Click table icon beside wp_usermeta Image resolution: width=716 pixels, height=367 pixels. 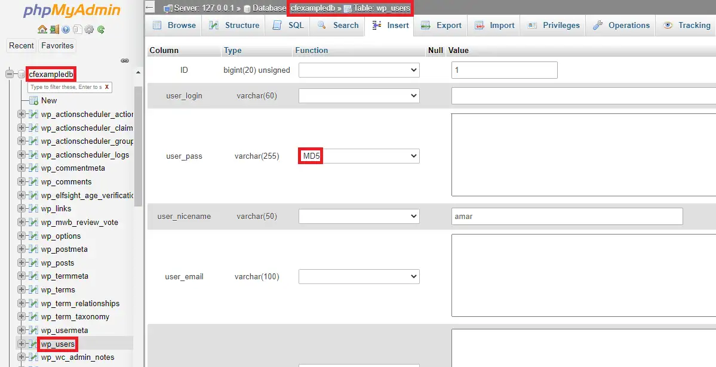pyautogui.click(x=33, y=331)
